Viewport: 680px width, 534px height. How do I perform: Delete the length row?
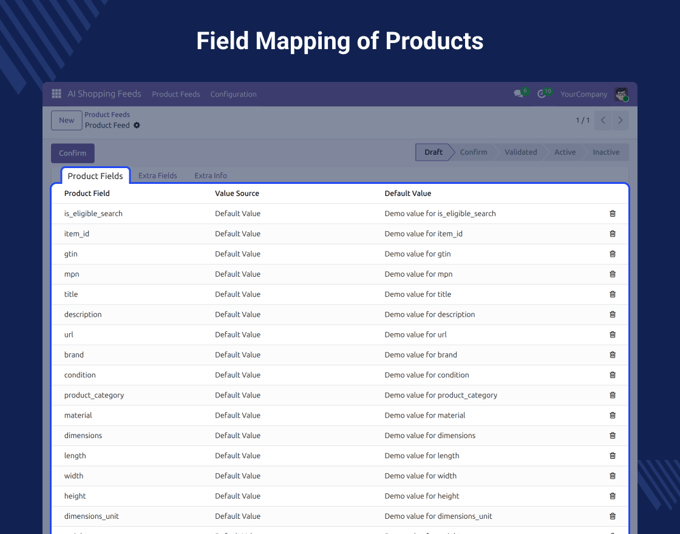[x=613, y=455]
